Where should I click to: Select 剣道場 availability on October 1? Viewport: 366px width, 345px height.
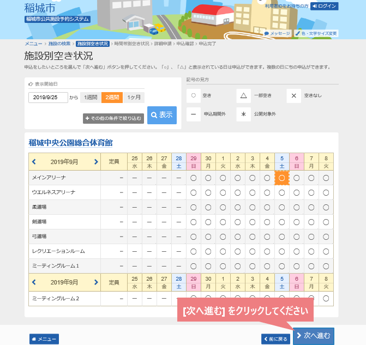(x=223, y=222)
